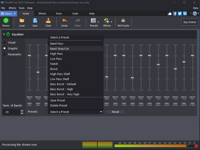Click the Load folder icon

pos(22,20)
